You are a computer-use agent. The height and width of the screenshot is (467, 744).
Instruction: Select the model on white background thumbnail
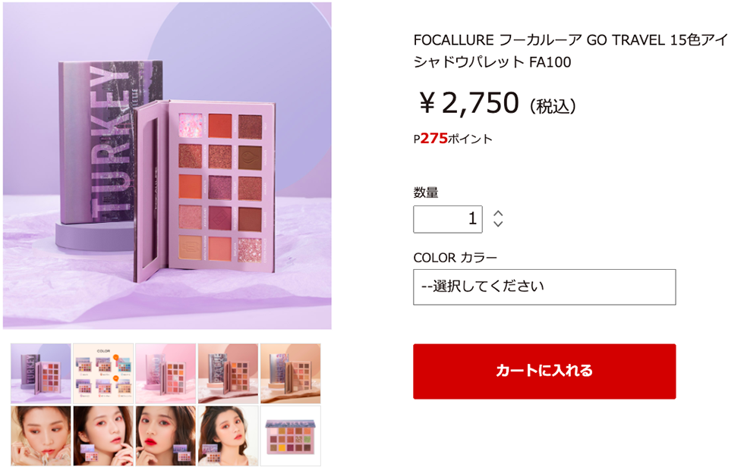(229, 436)
